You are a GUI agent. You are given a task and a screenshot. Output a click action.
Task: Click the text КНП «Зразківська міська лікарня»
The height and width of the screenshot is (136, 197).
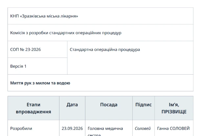[x=44, y=16]
